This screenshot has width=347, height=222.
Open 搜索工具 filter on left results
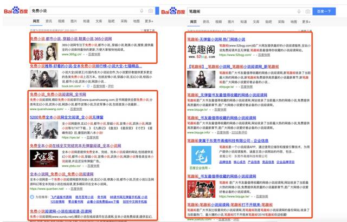(x=147, y=30)
